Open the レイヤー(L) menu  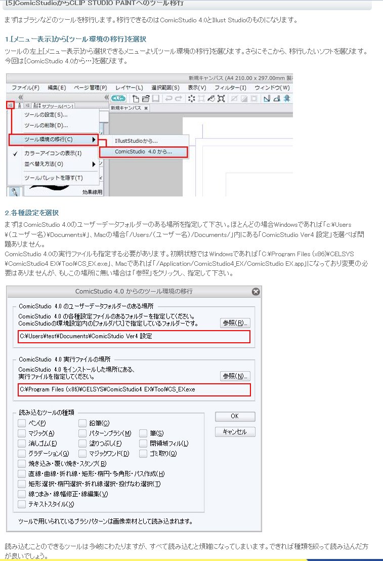tap(129, 88)
